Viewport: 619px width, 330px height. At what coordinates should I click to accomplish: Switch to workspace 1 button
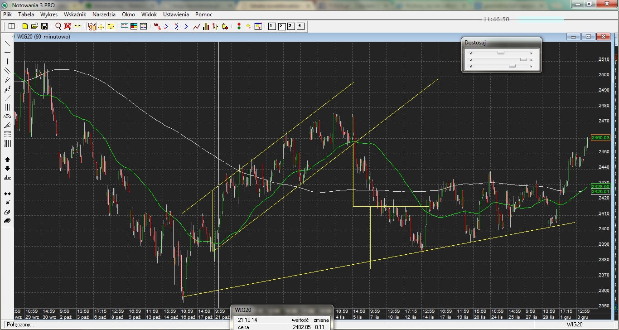[271, 26]
